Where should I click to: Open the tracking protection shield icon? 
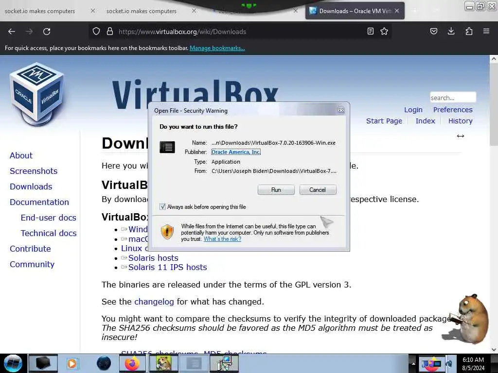point(96,32)
